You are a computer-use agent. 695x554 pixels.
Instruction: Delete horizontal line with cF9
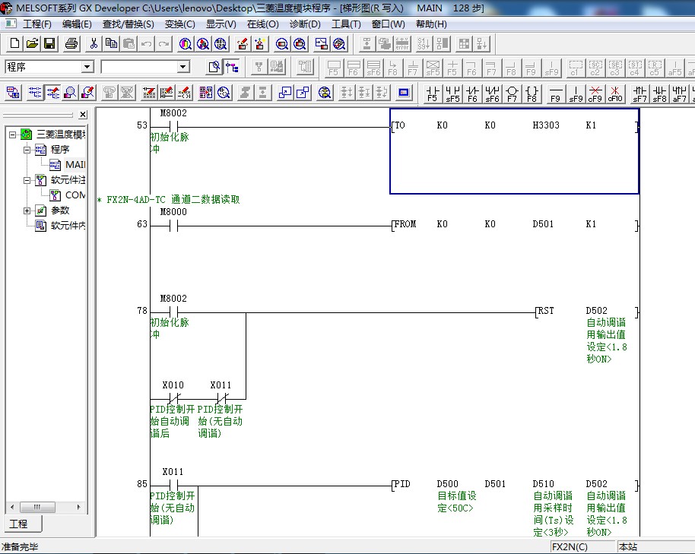pyautogui.click(x=595, y=93)
